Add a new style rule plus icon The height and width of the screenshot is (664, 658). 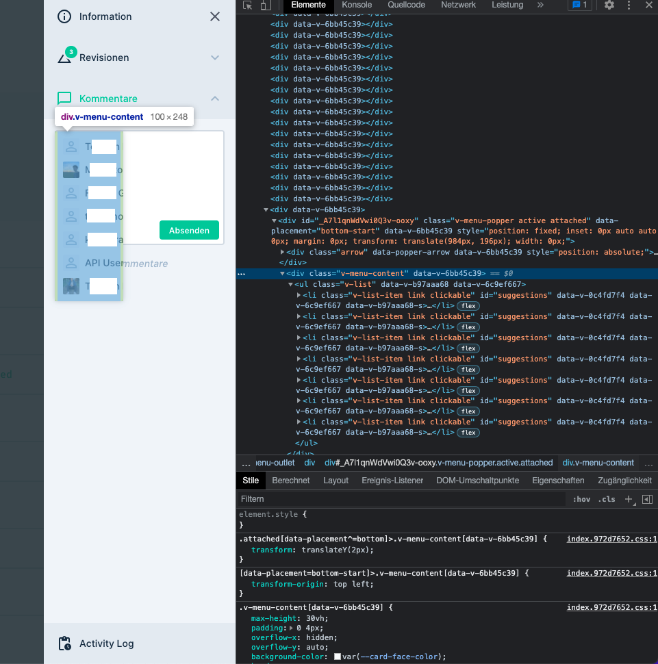click(x=629, y=499)
